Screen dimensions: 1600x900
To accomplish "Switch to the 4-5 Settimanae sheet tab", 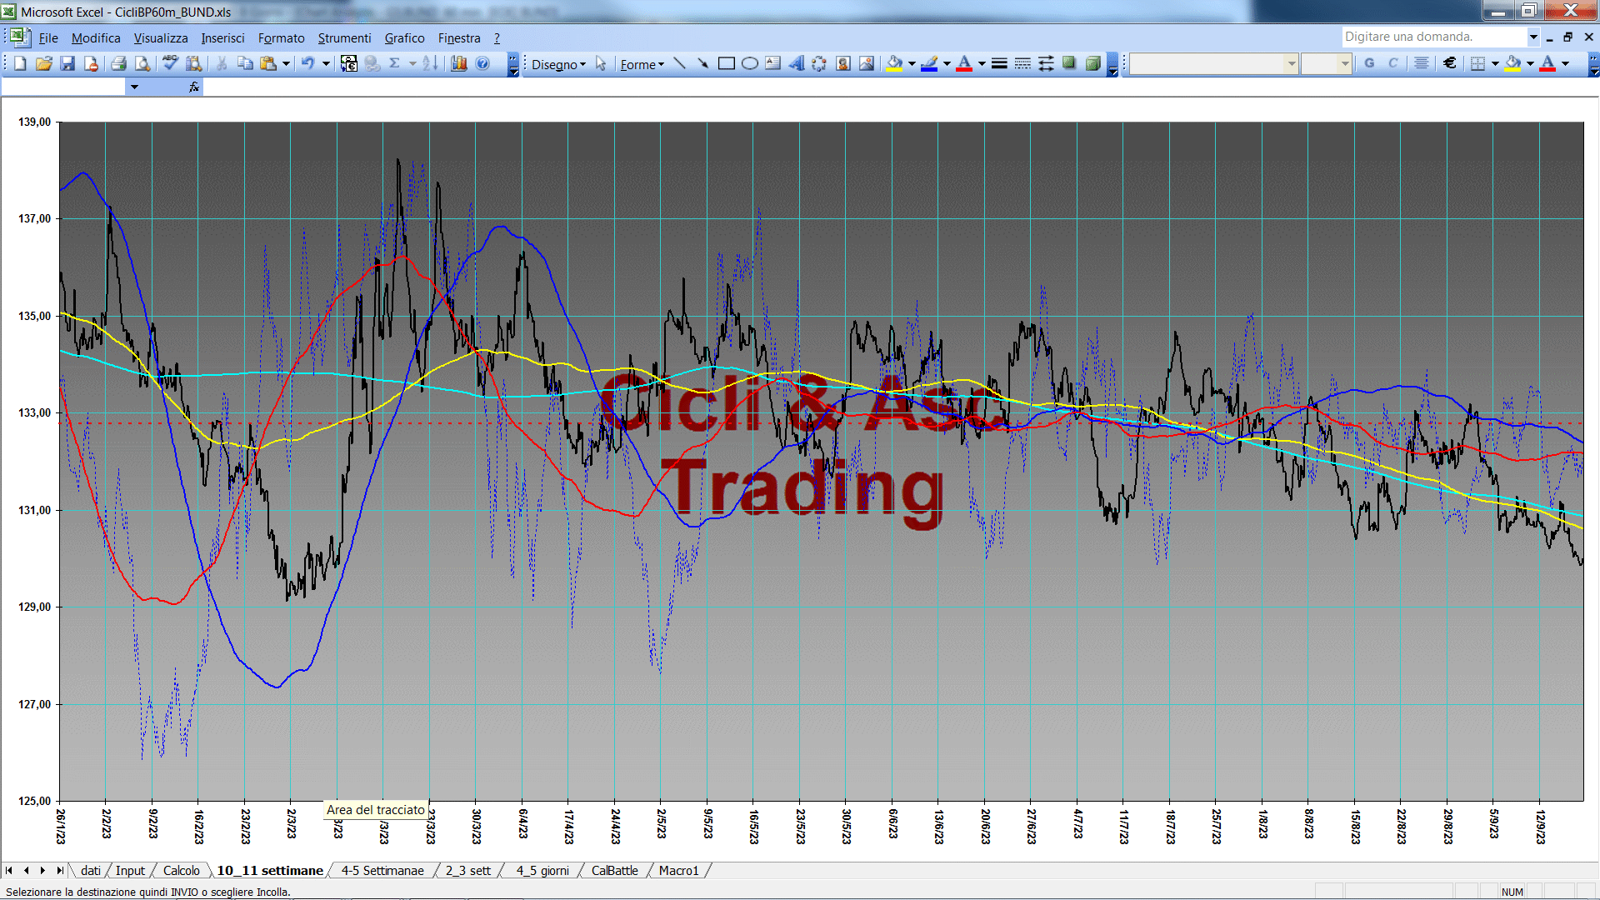I will point(382,870).
